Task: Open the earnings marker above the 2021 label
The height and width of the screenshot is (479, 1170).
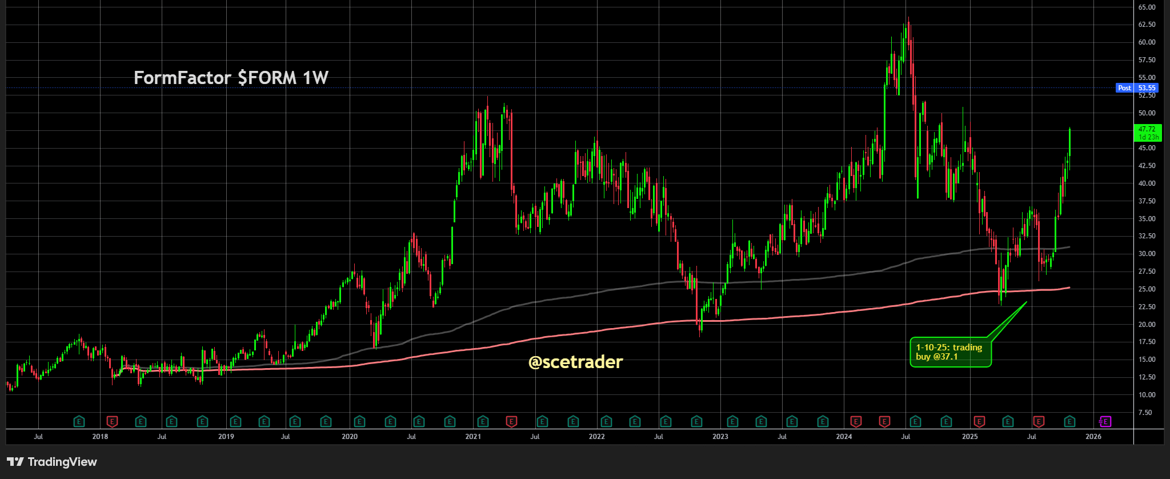Action: tap(483, 422)
